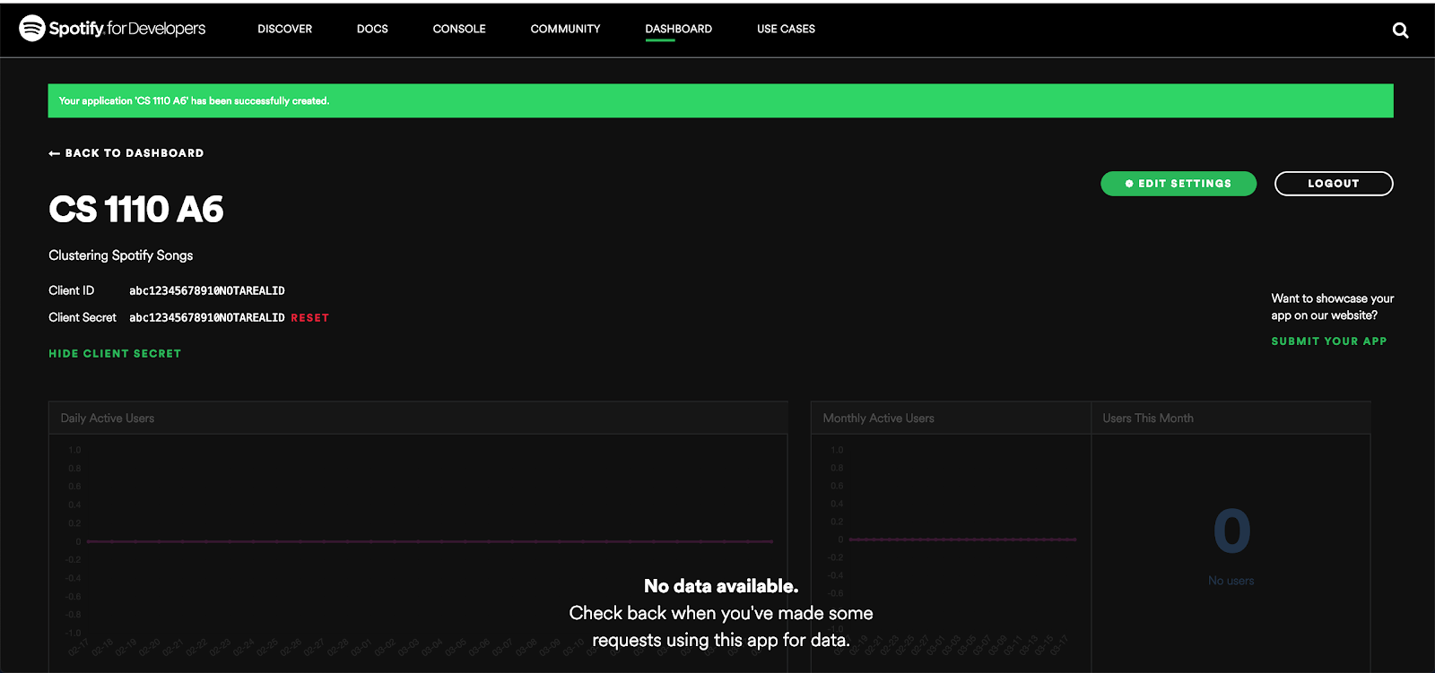Go to the Docs section
The width and height of the screenshot is (1435, 673).
pyautogui.click(x=372, y=29)
